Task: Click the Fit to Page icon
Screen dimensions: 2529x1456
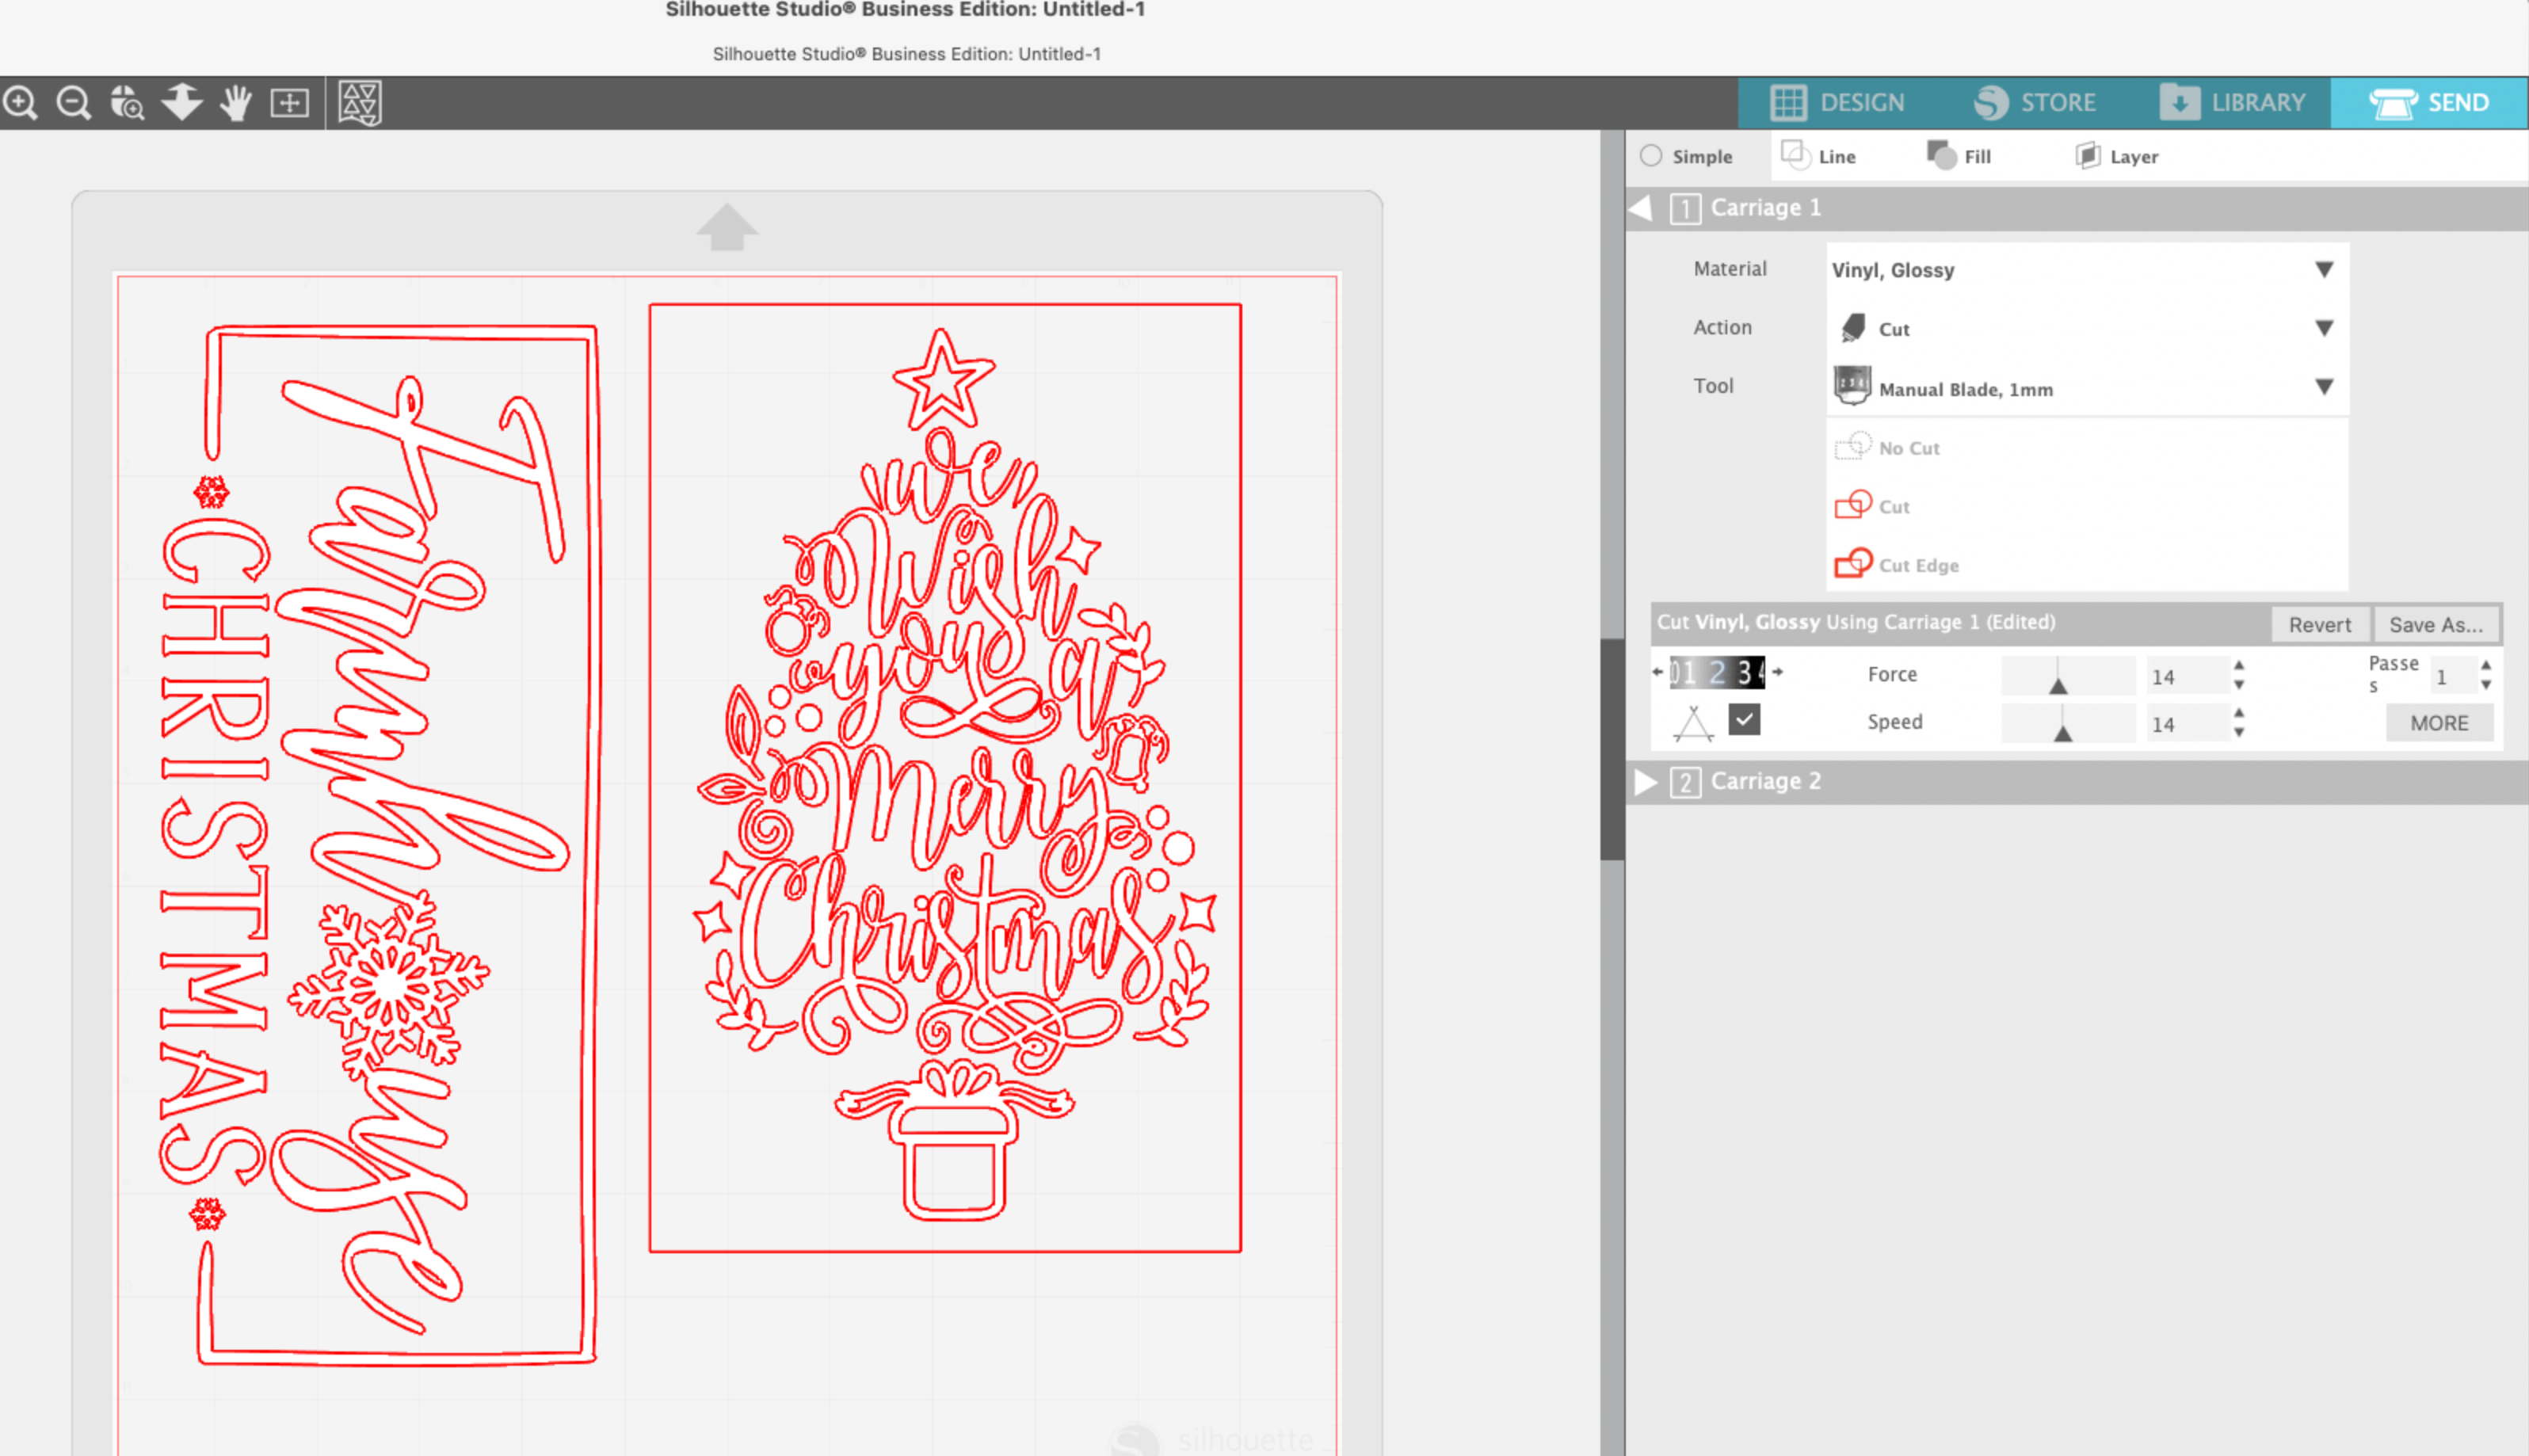Action: pyautogui.click(x=290, y=102)
